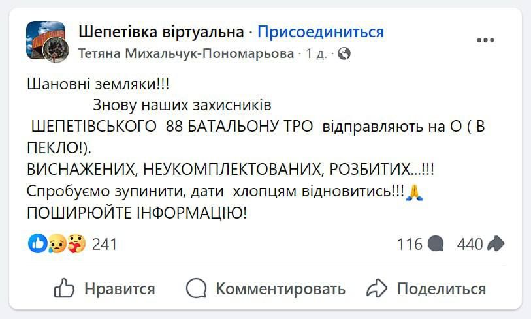
Task: Click the care hug reaction emoji
Action: pos(76,244)
